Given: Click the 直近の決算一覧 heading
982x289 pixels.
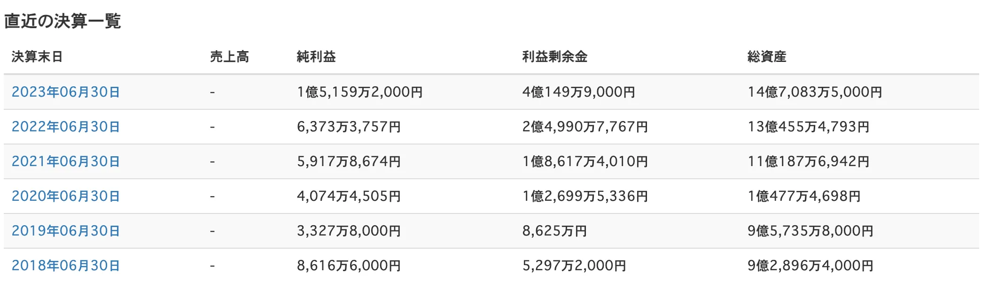Looking at the screenshot, I should coord(62,21).
